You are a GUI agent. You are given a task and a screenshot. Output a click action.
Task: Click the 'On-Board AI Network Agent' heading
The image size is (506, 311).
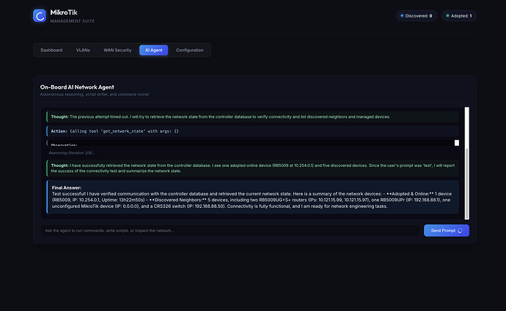point(77,87)
